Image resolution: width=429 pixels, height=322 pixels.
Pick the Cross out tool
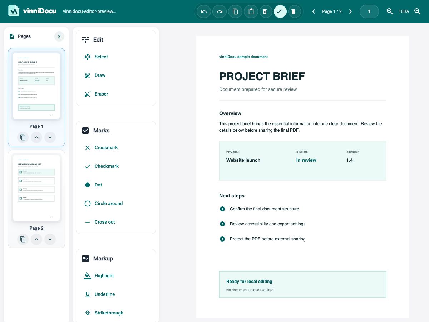[x=116, y=222]
